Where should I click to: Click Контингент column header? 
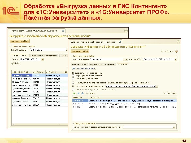click(x=80, y=97)
